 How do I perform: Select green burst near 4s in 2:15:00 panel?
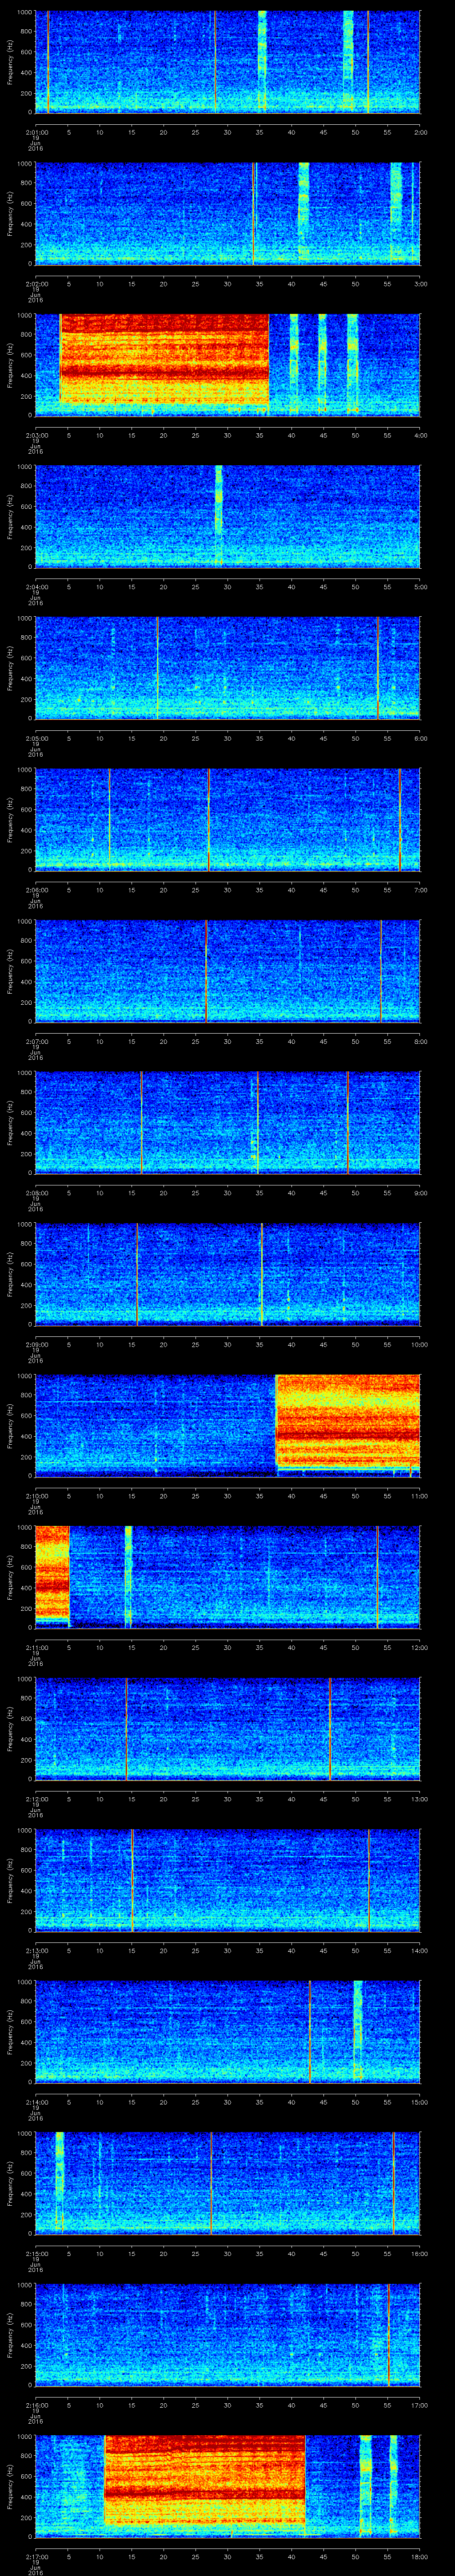pyautogui.click(x=60, y=2182)
